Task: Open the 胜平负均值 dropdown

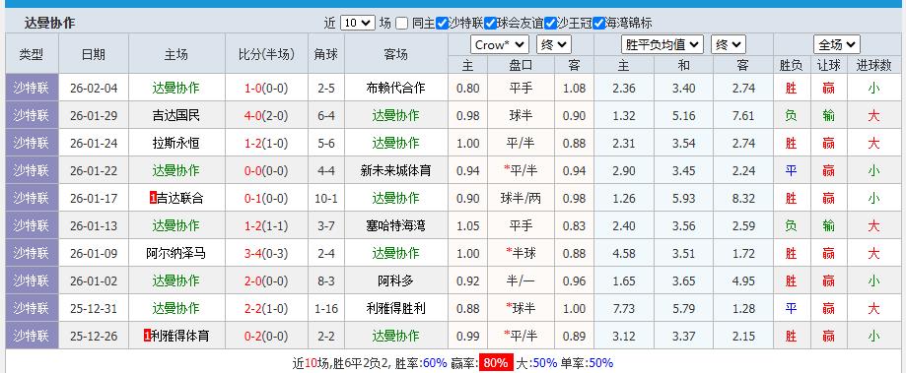Action: tap(662, 45)
